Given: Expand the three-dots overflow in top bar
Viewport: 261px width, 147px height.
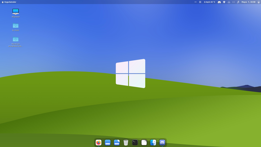Looking at the screenshot, I should click(195, 2).
